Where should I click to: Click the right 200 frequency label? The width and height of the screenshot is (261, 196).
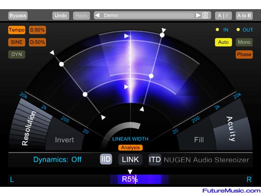click(196, 119)
